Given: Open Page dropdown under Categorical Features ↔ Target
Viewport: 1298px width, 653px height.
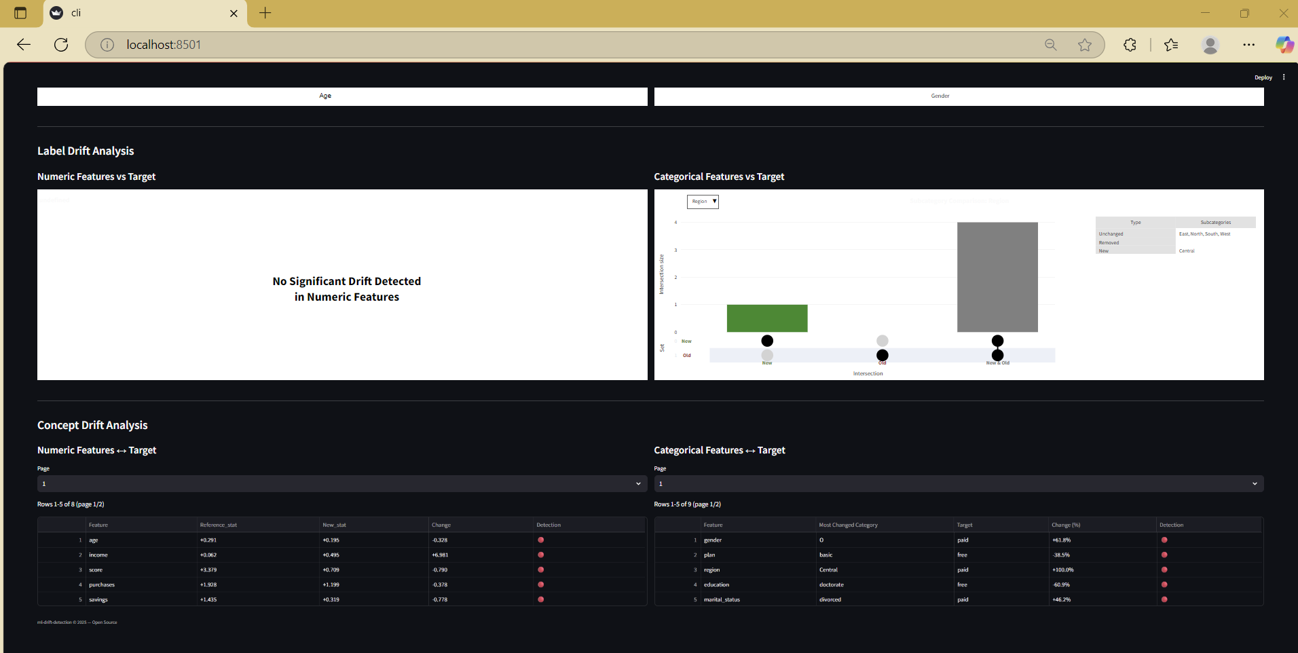Looking at the screenshot, I should 959,483.
